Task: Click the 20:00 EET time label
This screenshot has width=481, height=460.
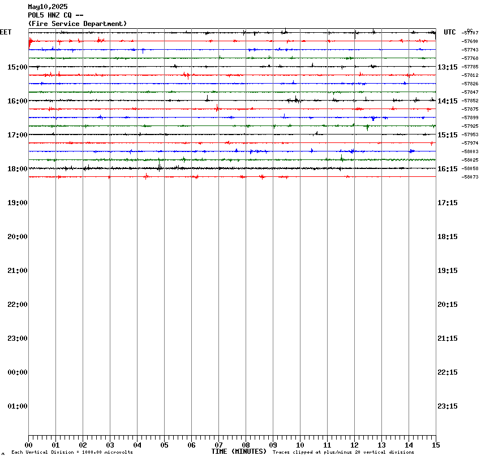Action: pos(18,237)
